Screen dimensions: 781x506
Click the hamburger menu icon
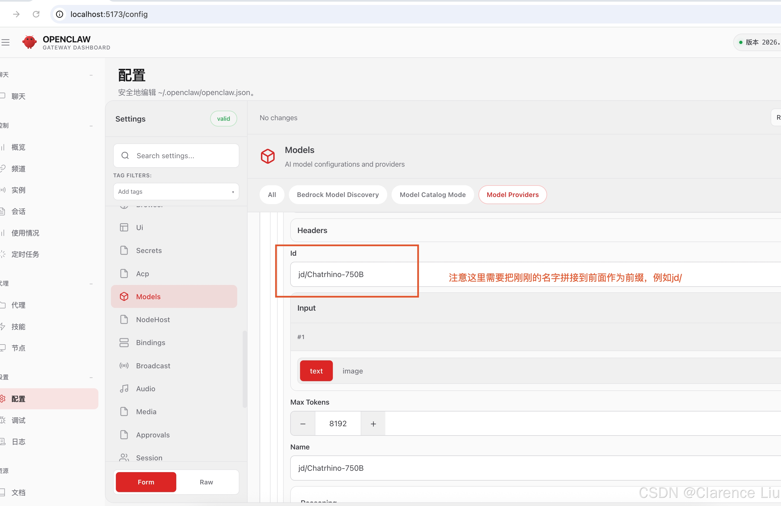[x=5, y=42]
